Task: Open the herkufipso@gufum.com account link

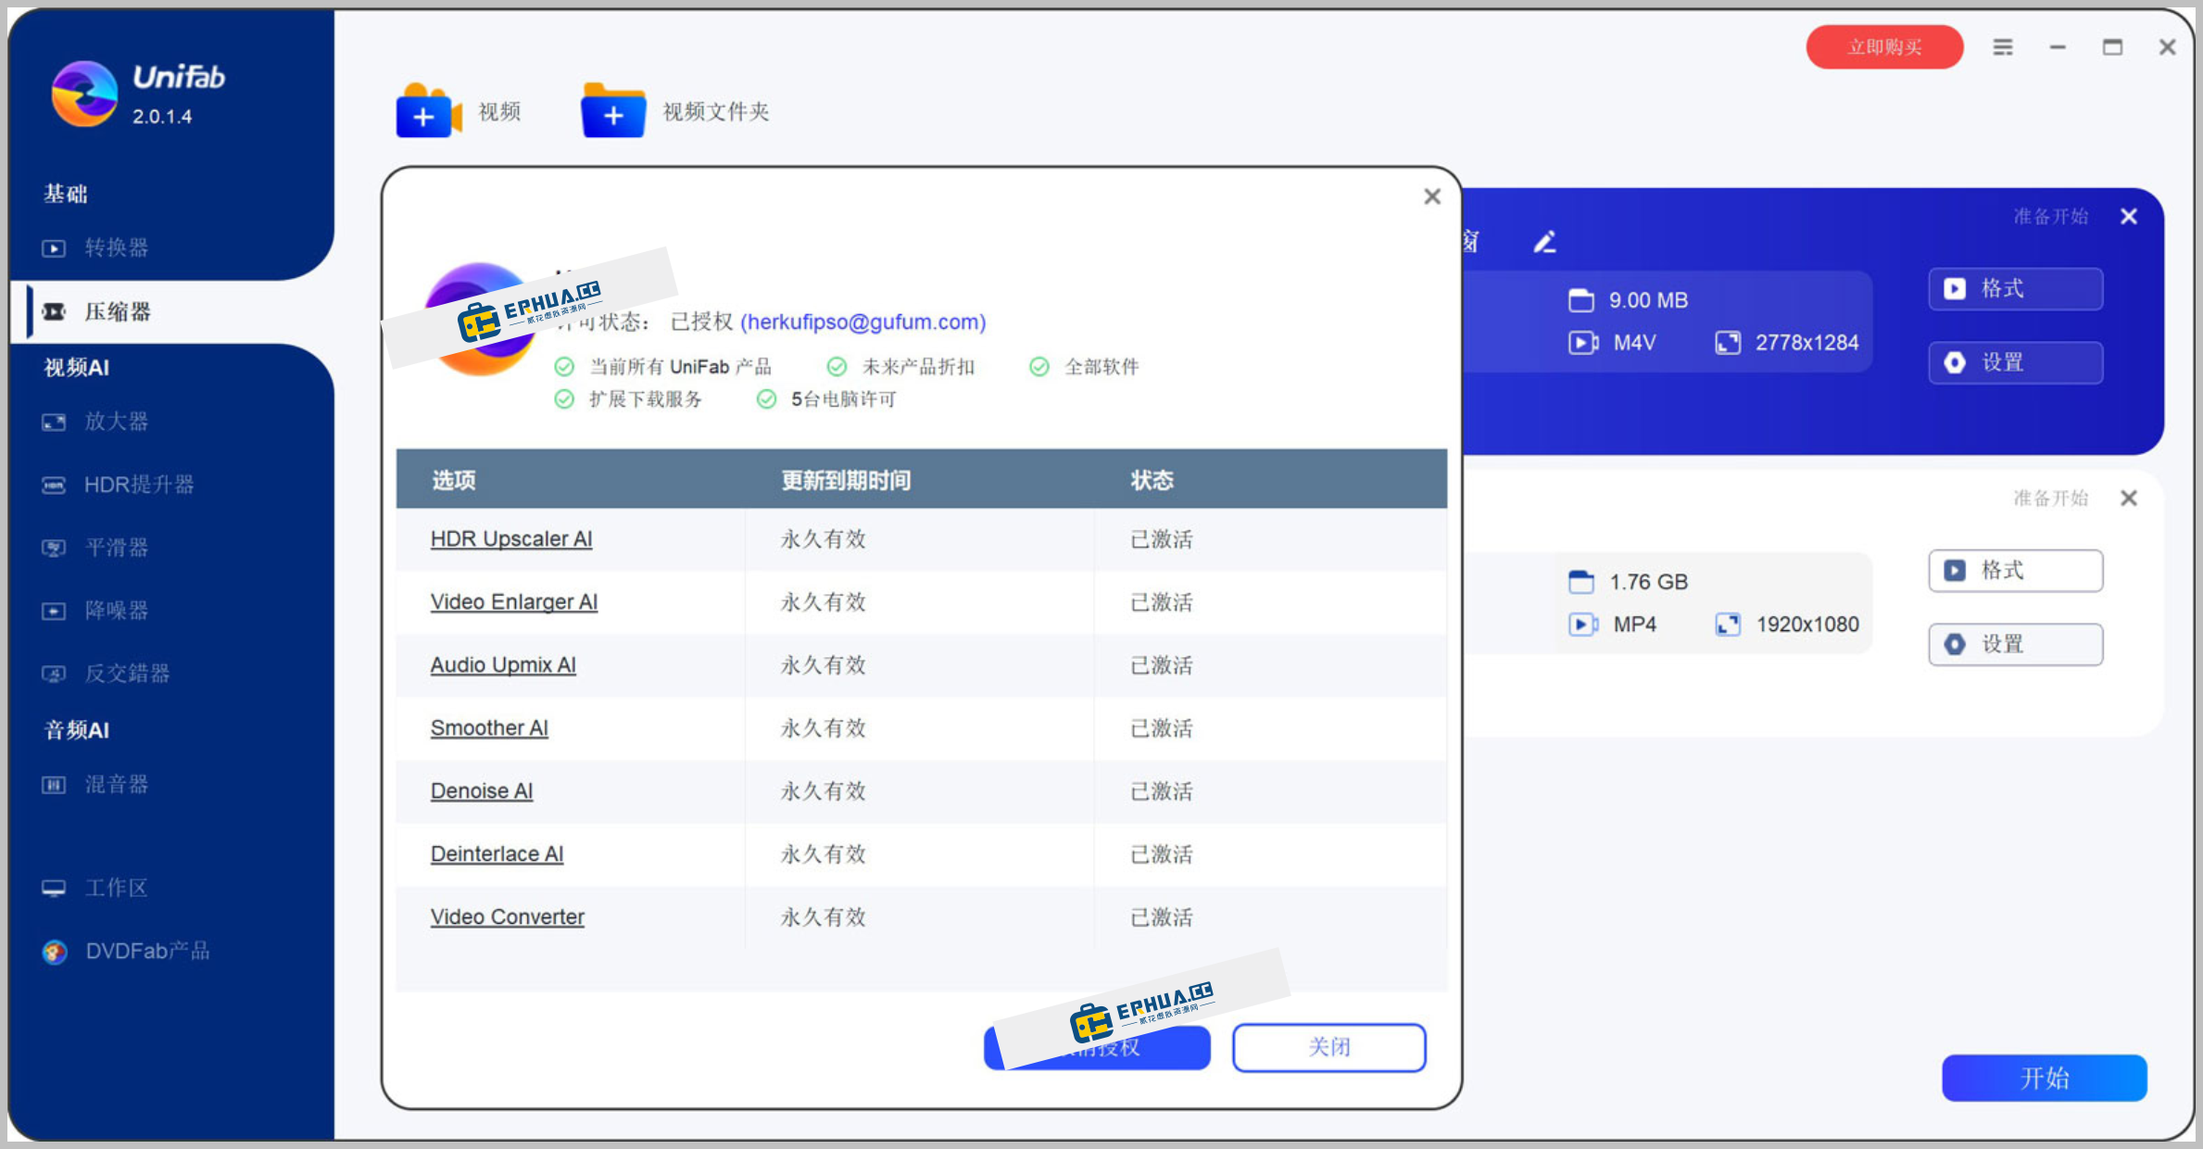Action: [x=862, y=322]
